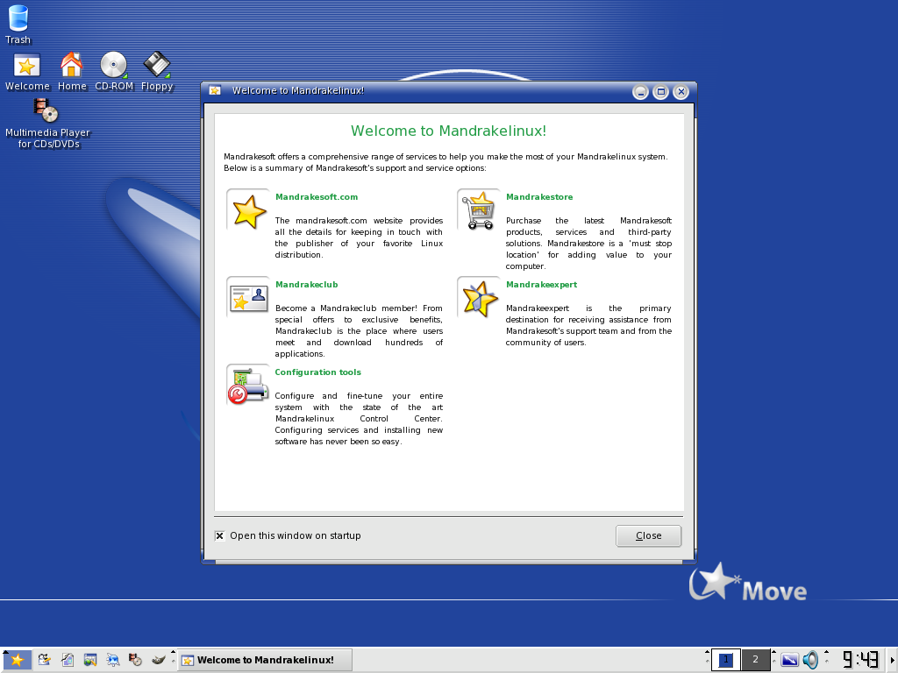Click the display resize tray icon
The image size is (898, 673).
coord(790,660)
